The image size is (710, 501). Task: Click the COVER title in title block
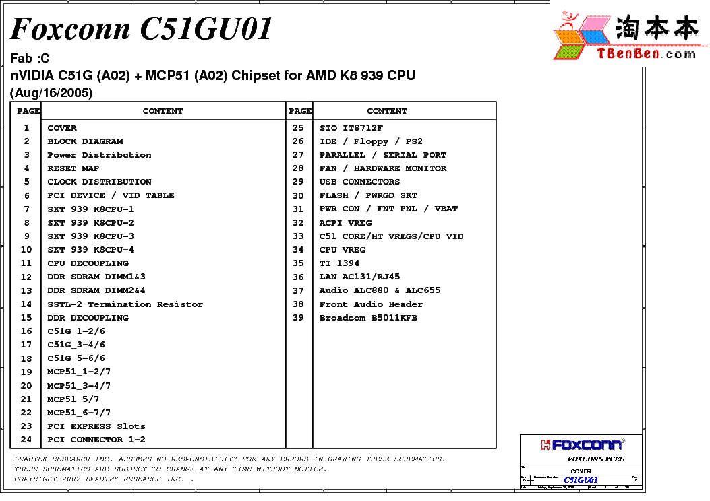point(581,471)
